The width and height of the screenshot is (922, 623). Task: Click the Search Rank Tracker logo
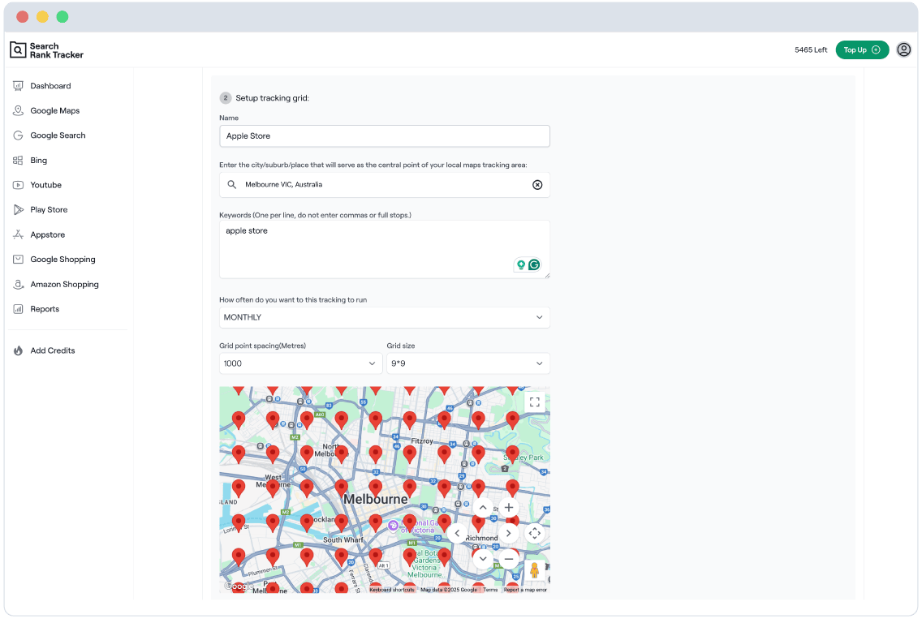(47, 50)
